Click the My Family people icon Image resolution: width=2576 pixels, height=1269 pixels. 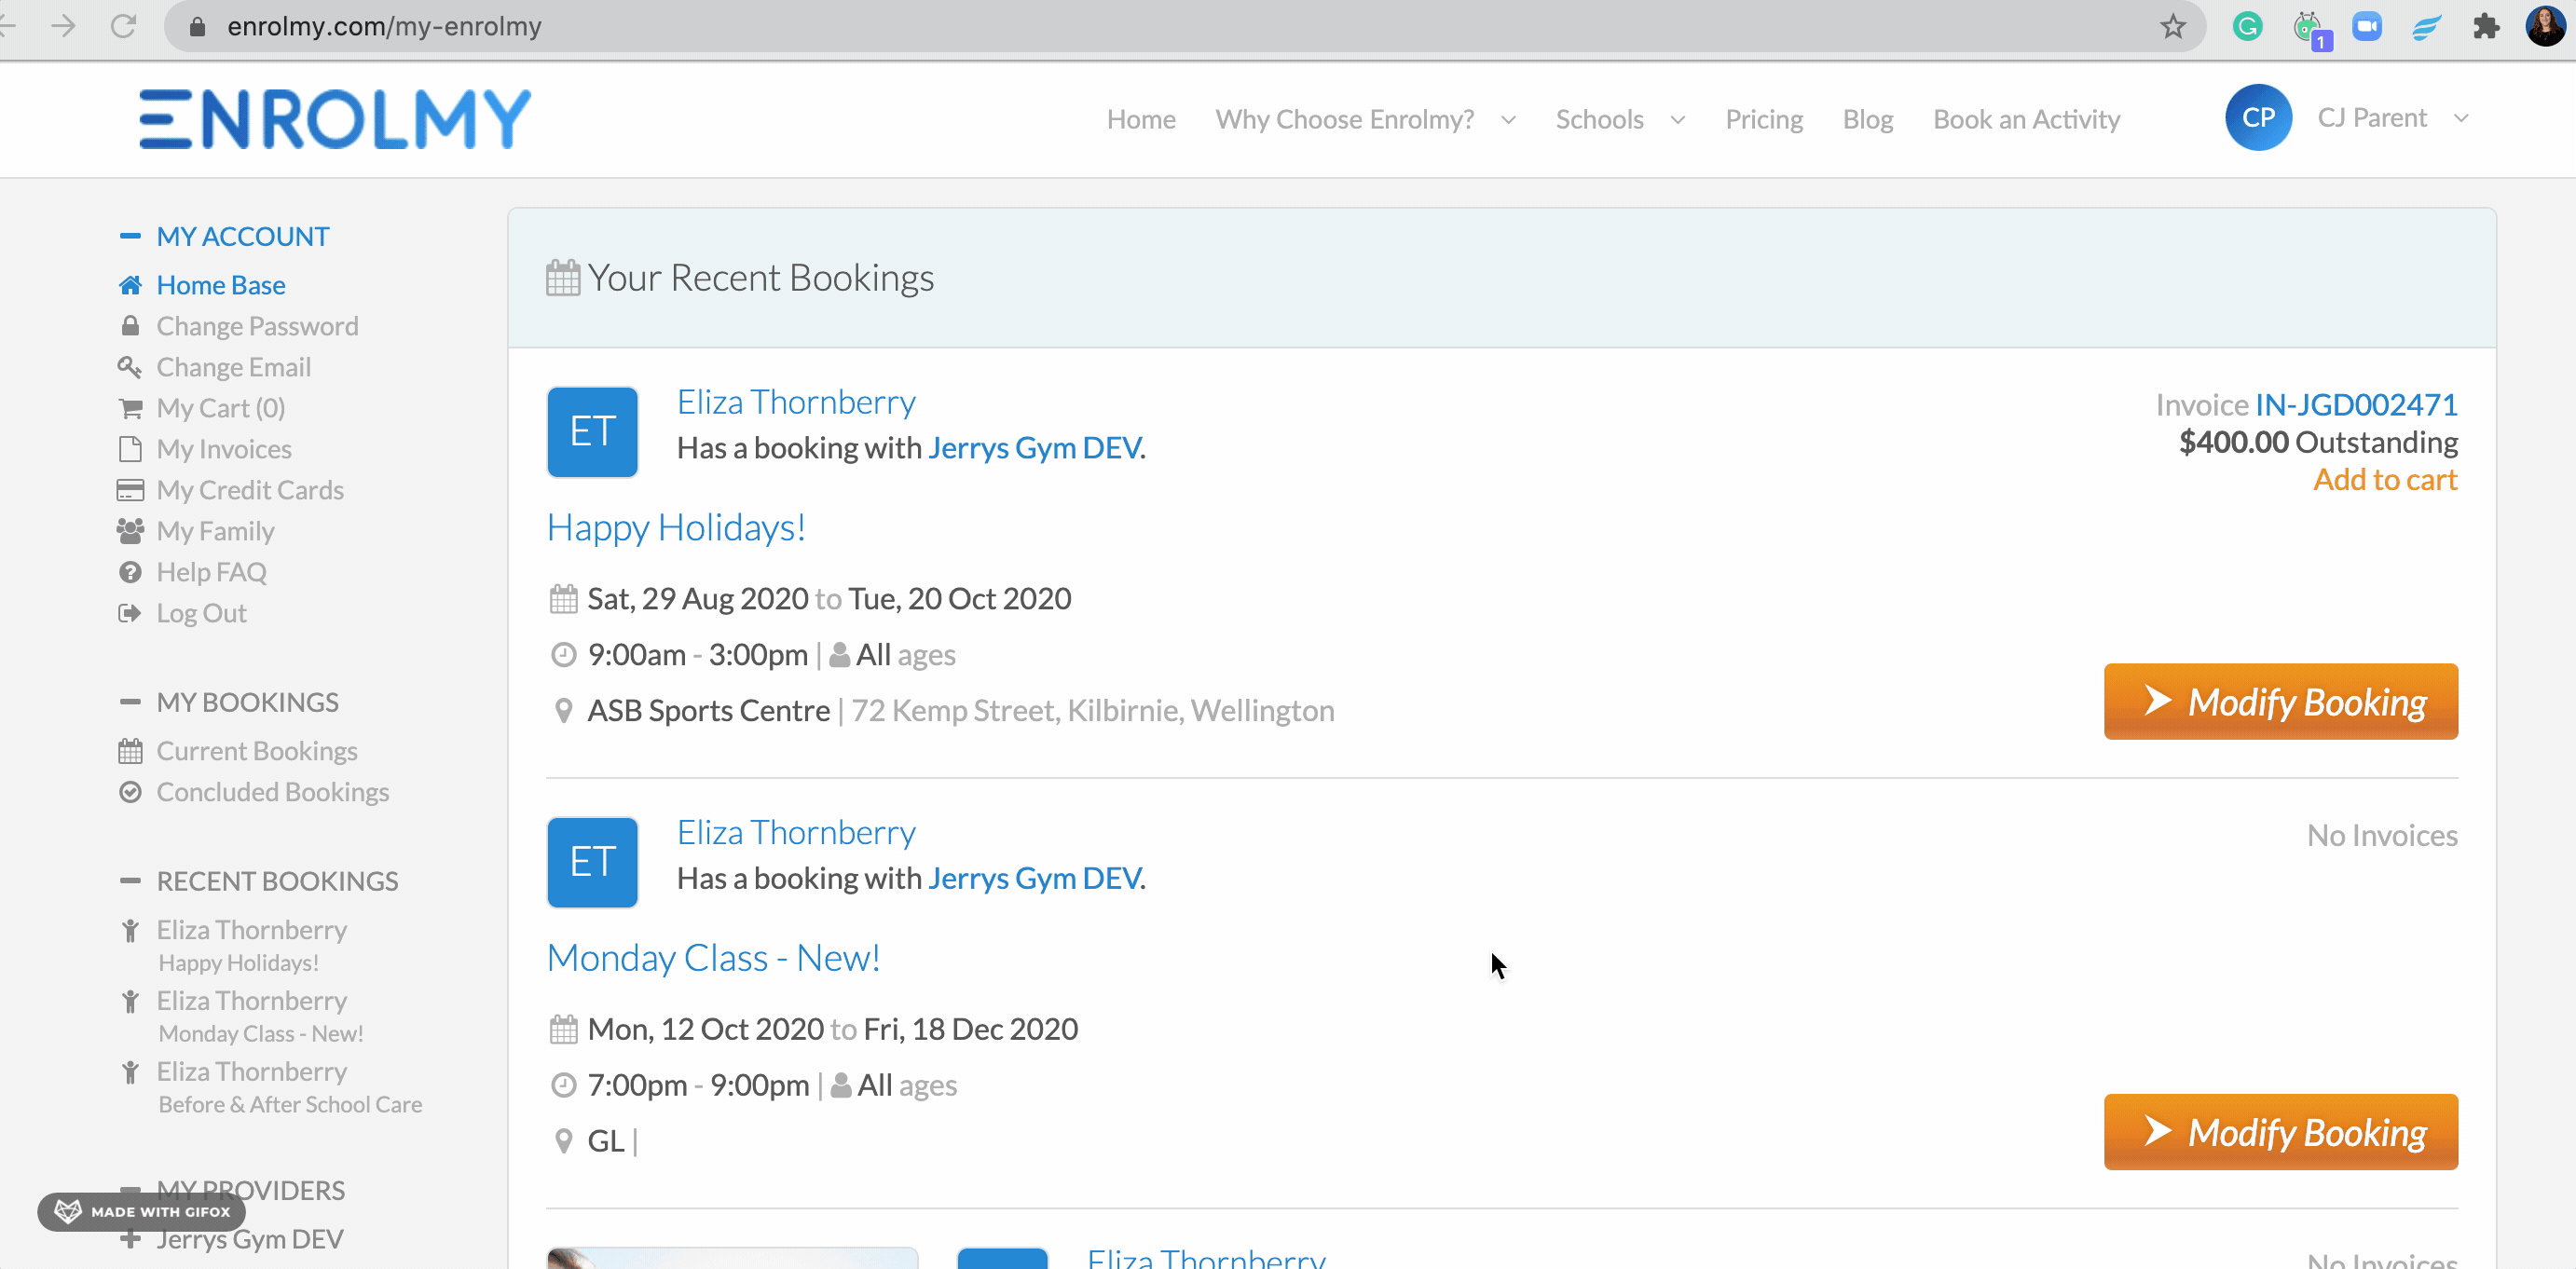(130, 531)
